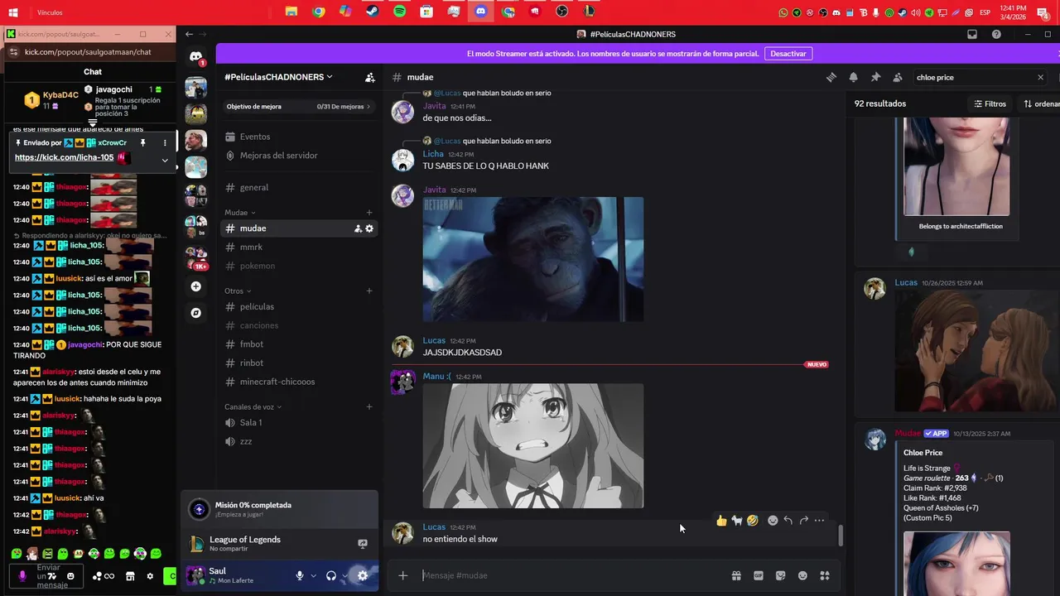
Task: Select the peliculas channel
Action: [257, 307]
